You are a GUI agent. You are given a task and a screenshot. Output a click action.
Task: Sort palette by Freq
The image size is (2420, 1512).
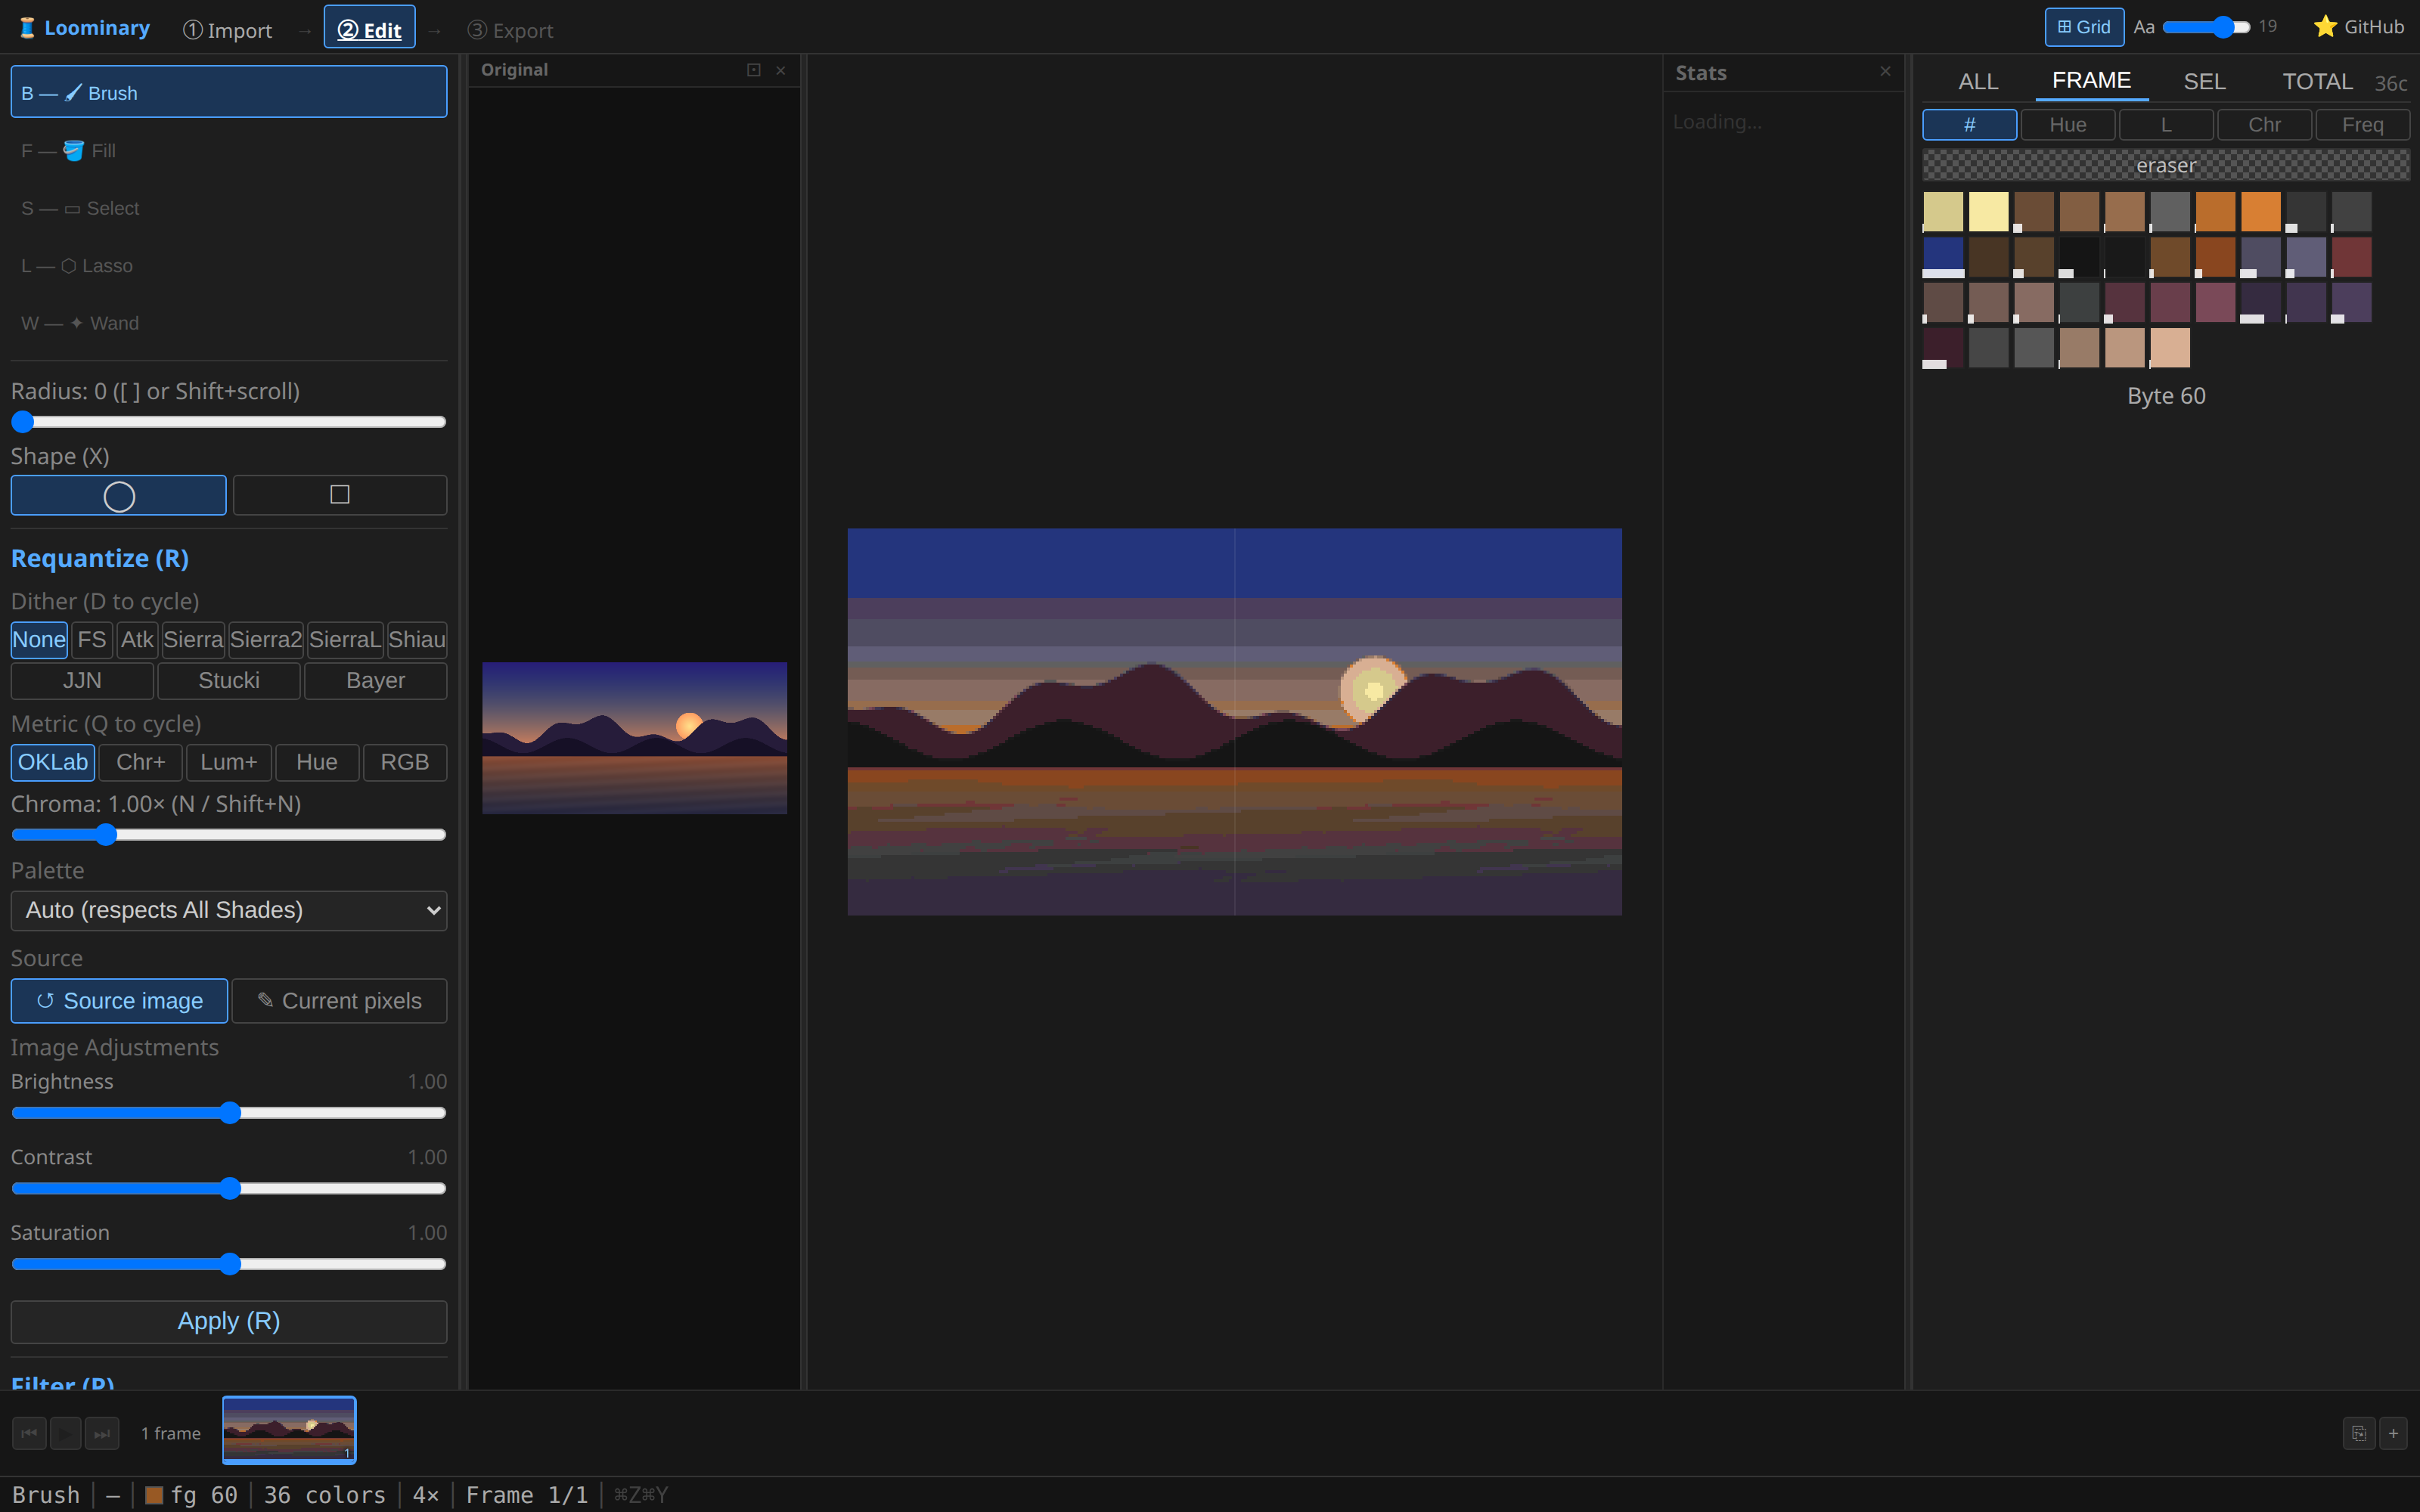click(2362, 125)
